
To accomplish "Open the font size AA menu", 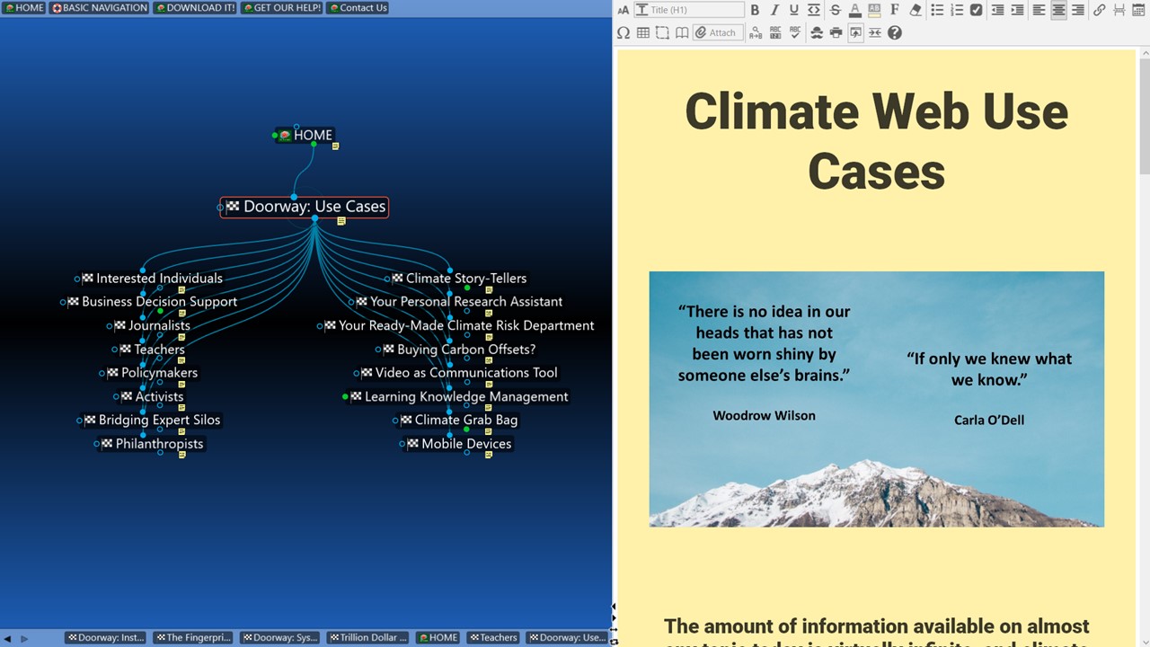I will click(x=624, y=10).
